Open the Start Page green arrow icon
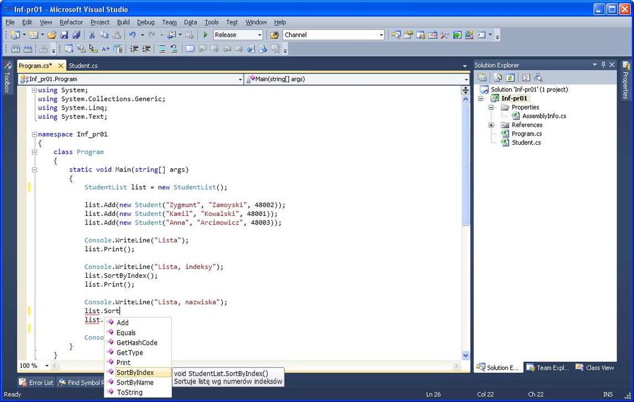634x402 pixels. [457, 35]
